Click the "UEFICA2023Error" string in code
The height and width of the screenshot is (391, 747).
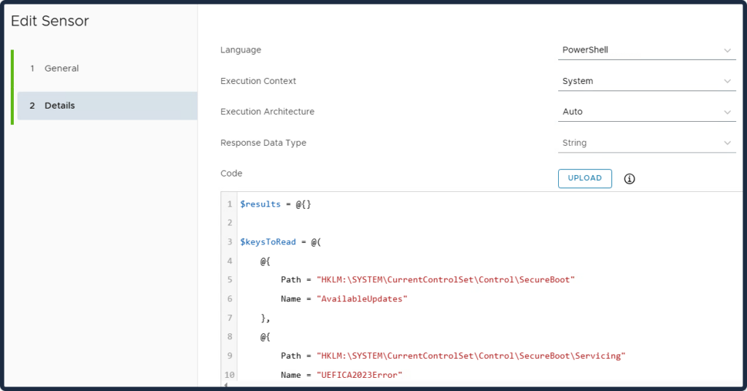coord(359,375)
